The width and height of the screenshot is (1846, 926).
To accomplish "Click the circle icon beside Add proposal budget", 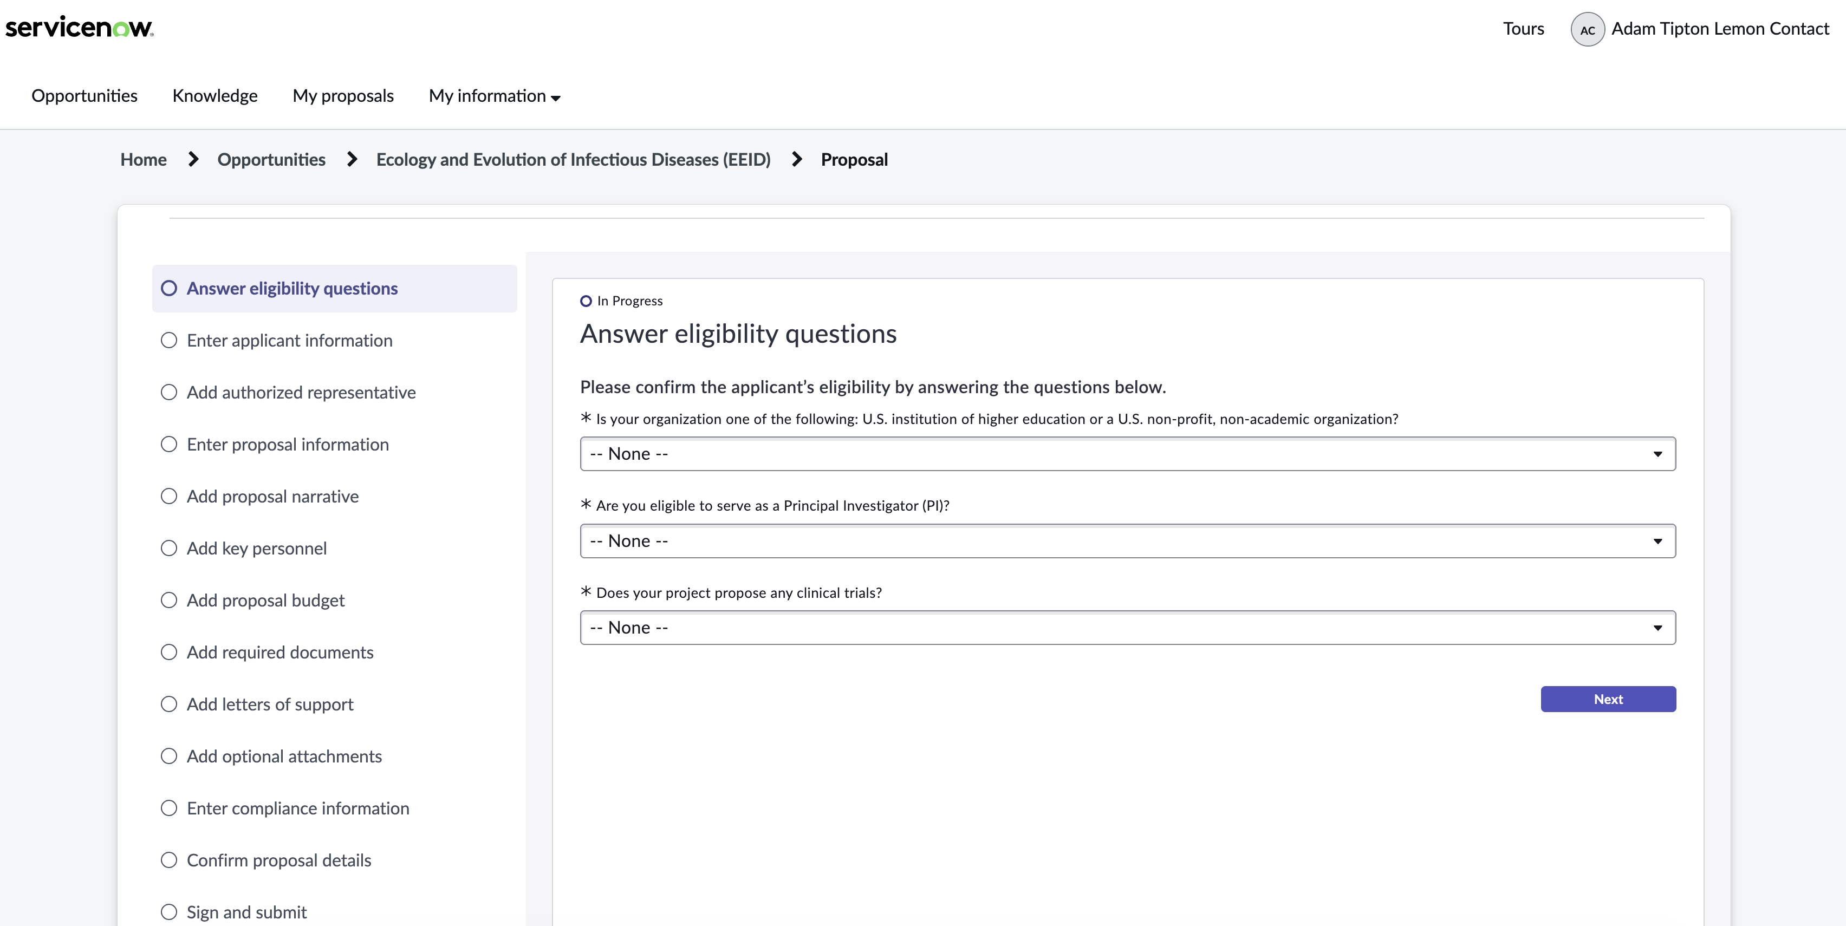I will (x=169, y=600).
